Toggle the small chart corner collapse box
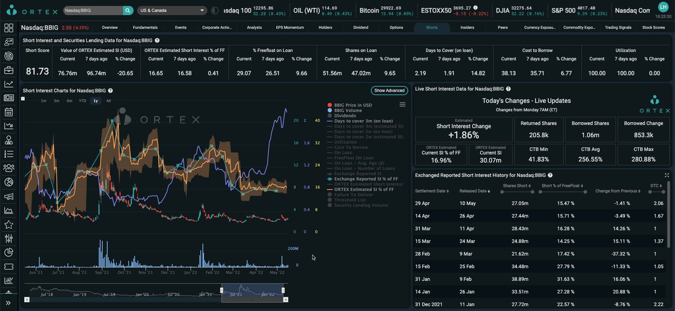675x311 pixels. coord(24,99)
